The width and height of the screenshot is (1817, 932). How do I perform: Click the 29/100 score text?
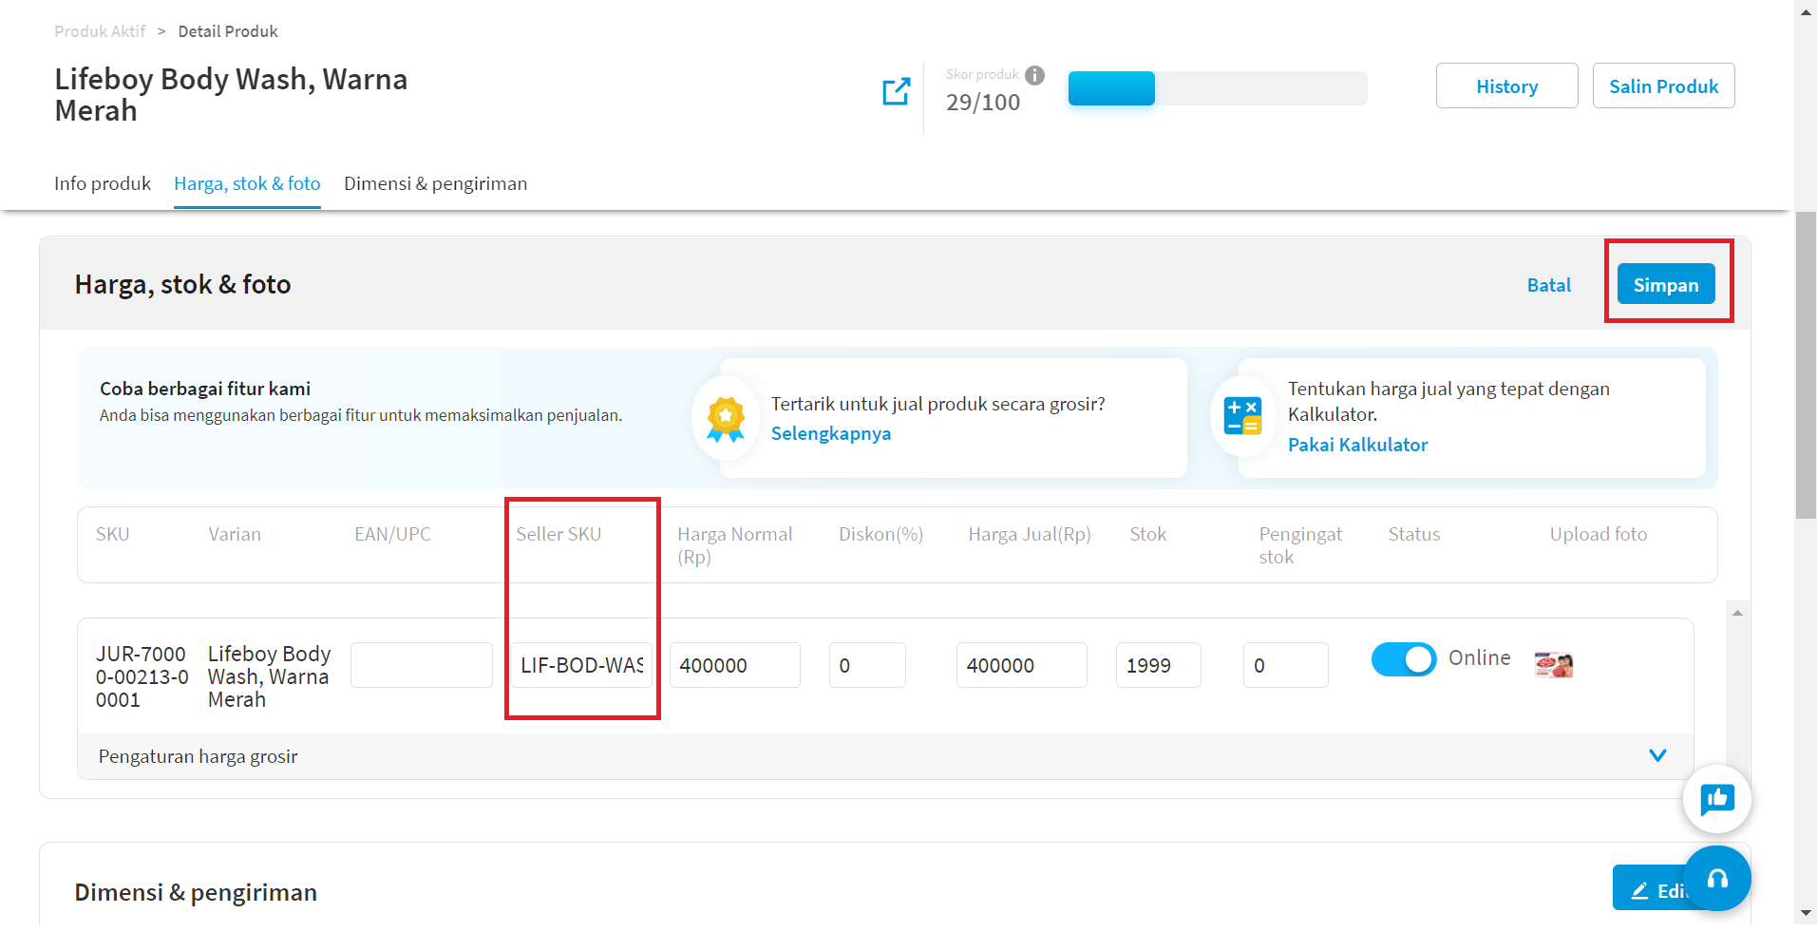click(x=983, y=103)
